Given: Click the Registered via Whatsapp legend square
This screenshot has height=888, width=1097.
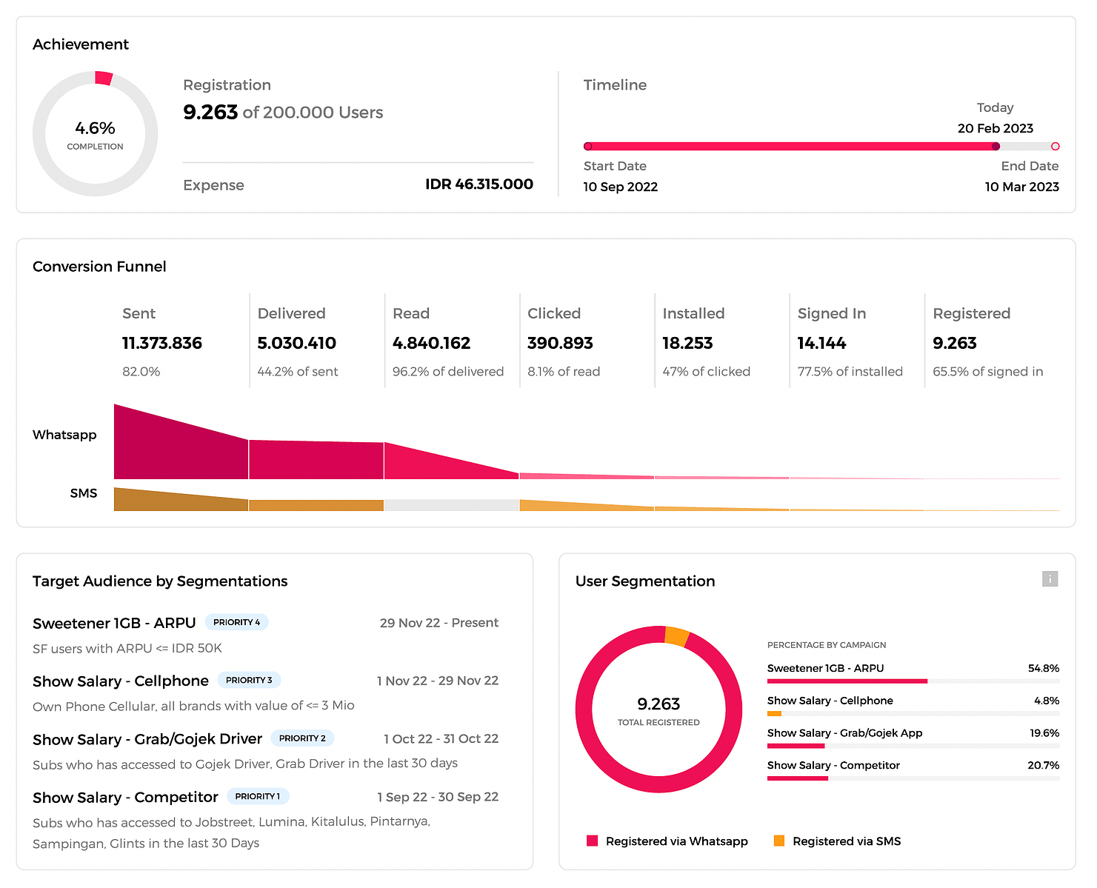Looking at the screenshot, I should tap(592, 841).
